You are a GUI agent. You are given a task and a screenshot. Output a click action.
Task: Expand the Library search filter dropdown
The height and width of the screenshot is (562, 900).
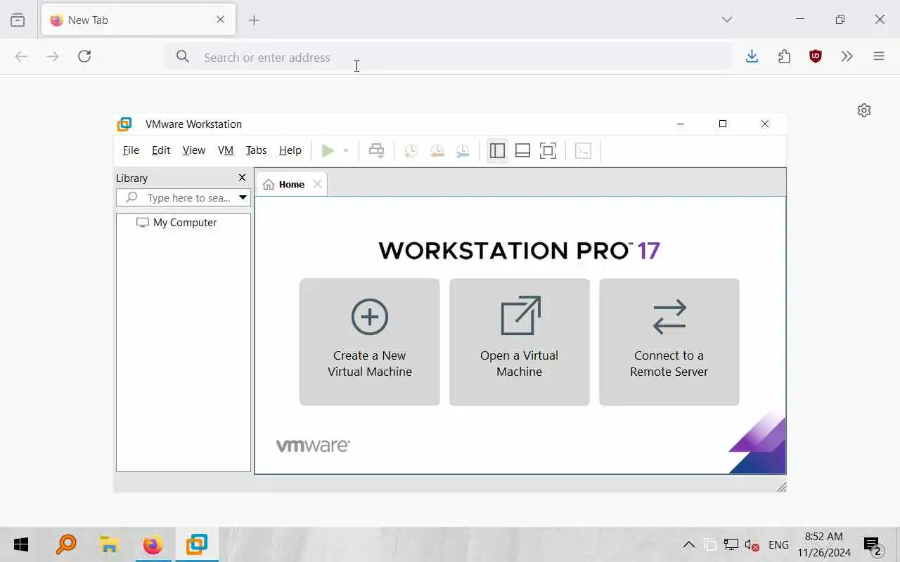pos(243,198)
